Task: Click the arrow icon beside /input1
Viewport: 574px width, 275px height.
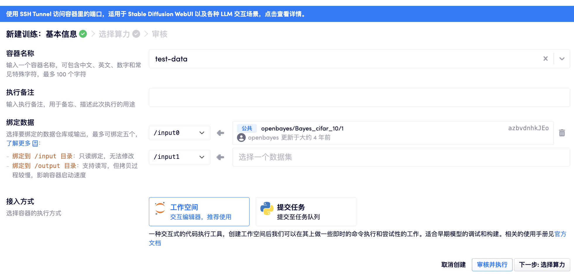Action: tap(220, 157)
